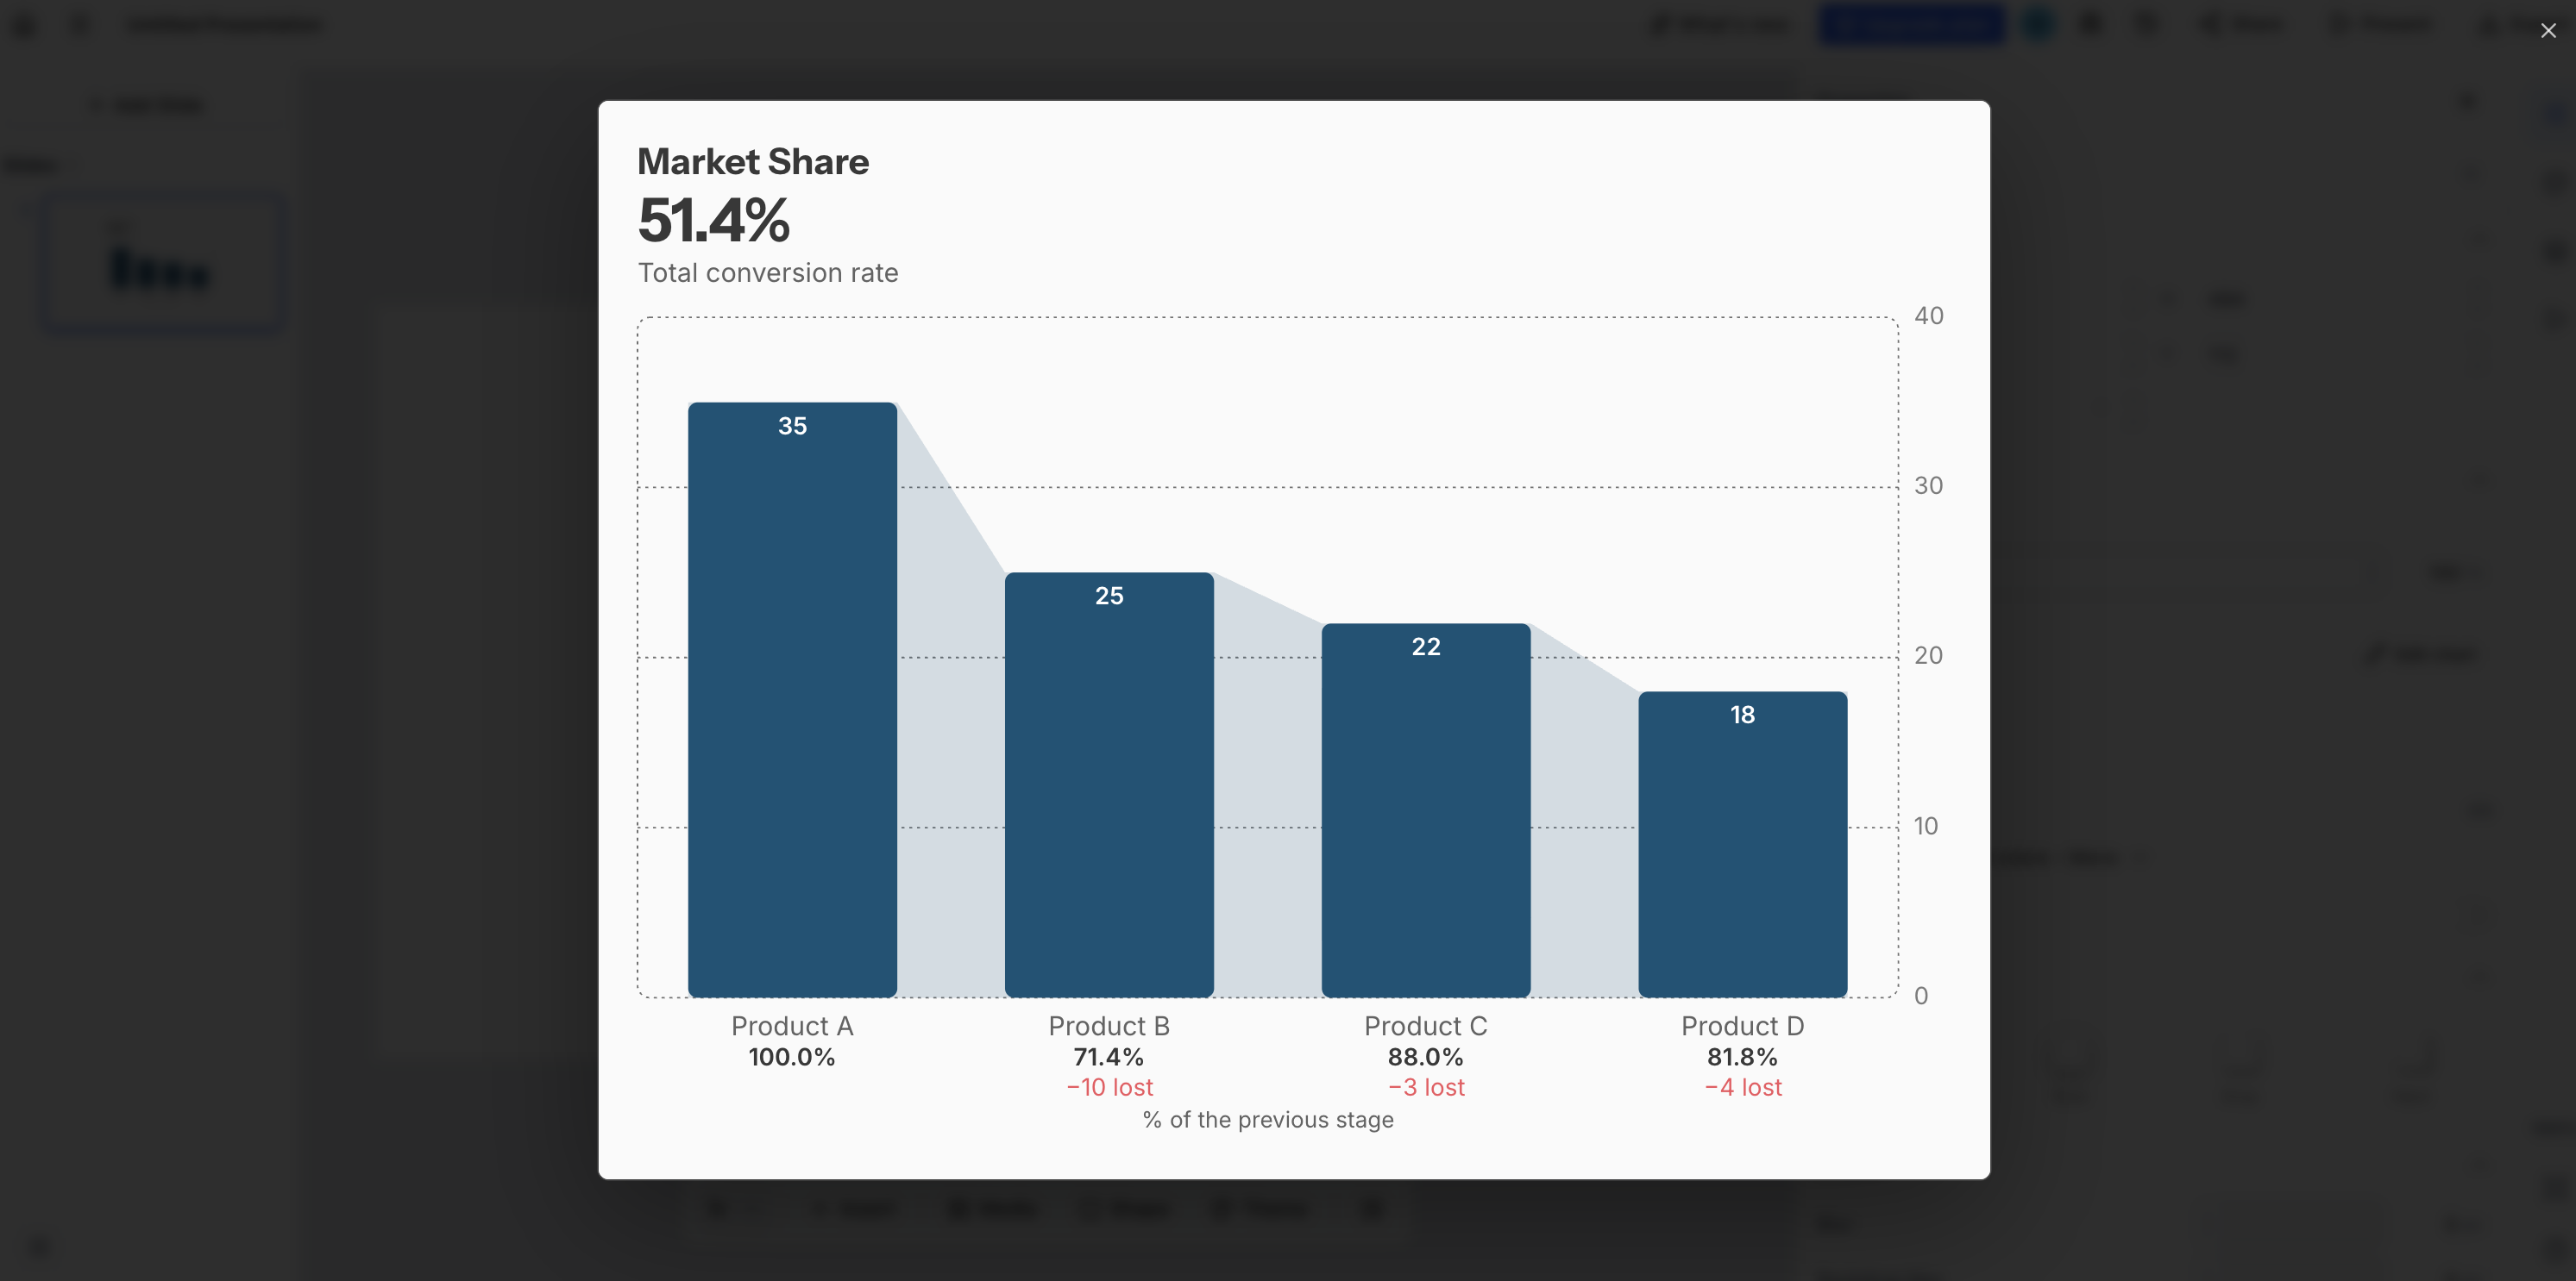Click the % of the previous stage caption
This screenshot has width=2576, height=1281.
(x=1268, y=1120)
